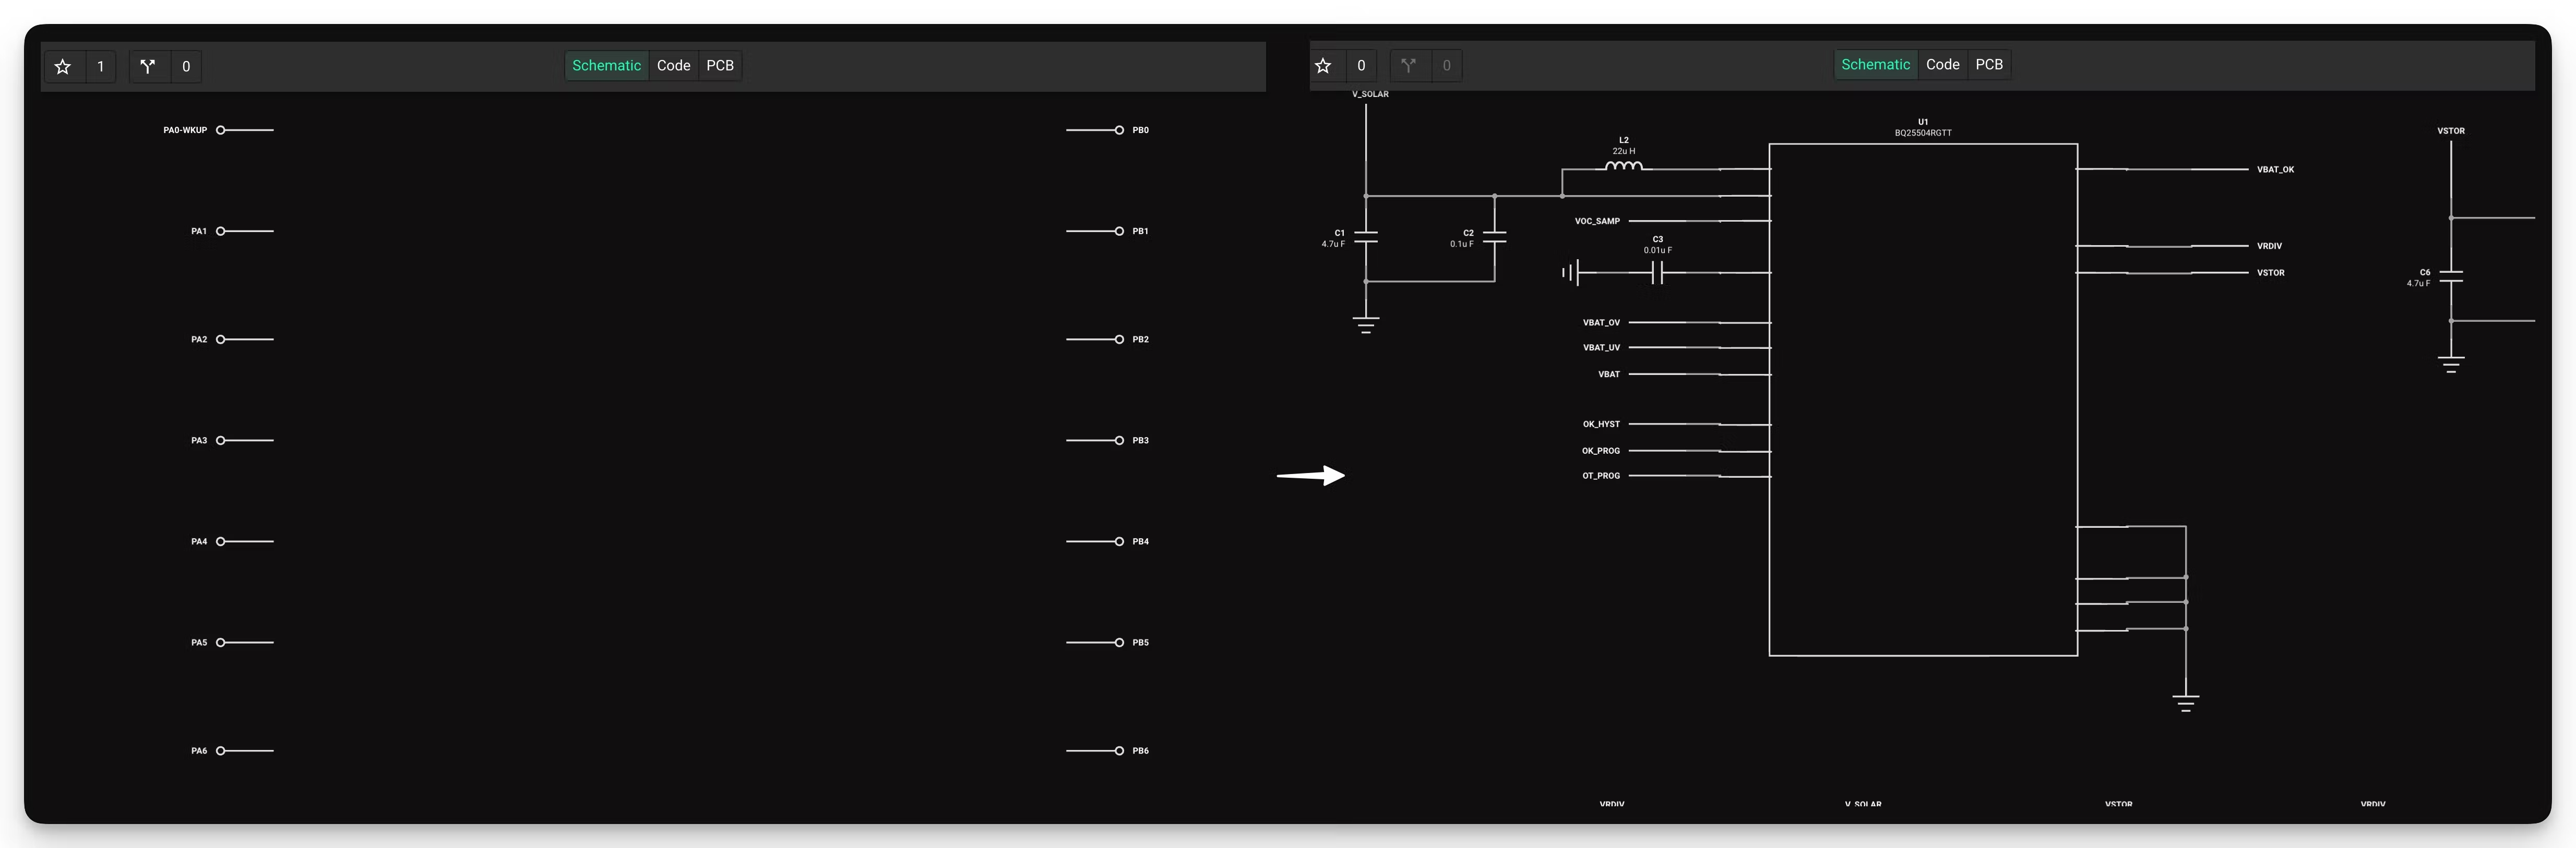Image resolution: width=2576 pixels, height=848 pixels.
Task: Select the PB3 pin label
Action: (1140, 441)
